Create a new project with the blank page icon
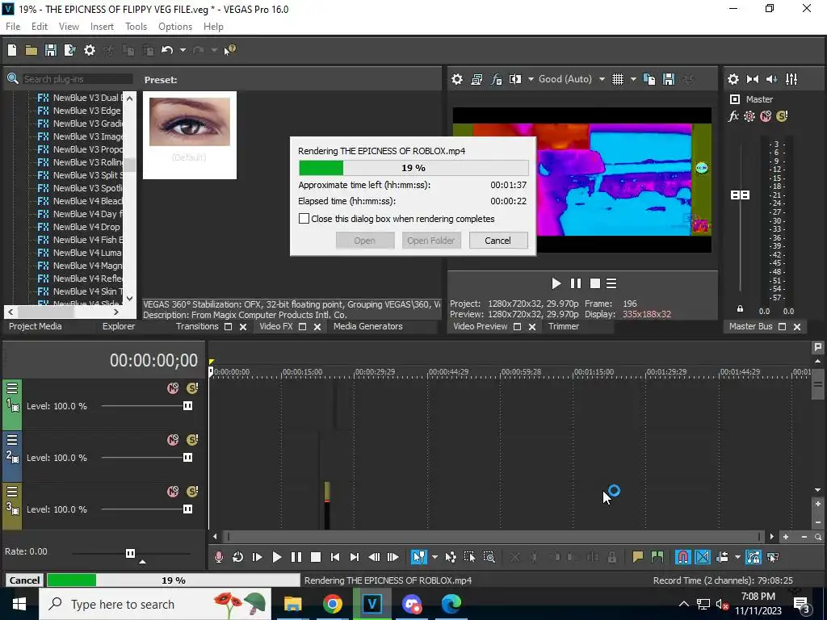 (12, 50)
